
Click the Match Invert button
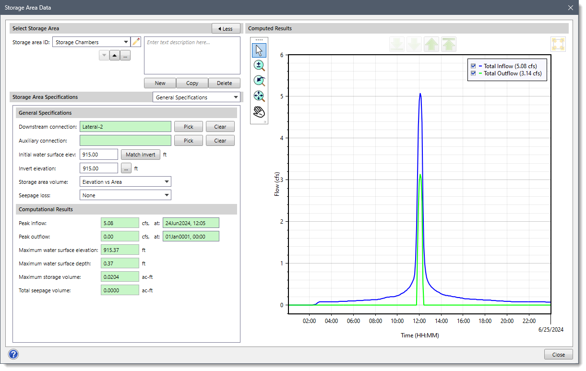[141, 155]
